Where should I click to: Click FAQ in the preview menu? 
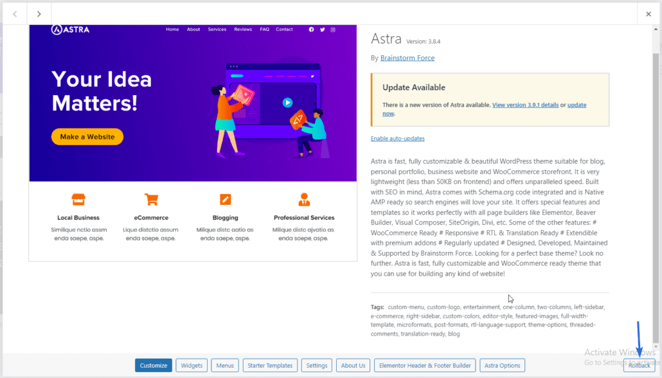tap(264, 30)
